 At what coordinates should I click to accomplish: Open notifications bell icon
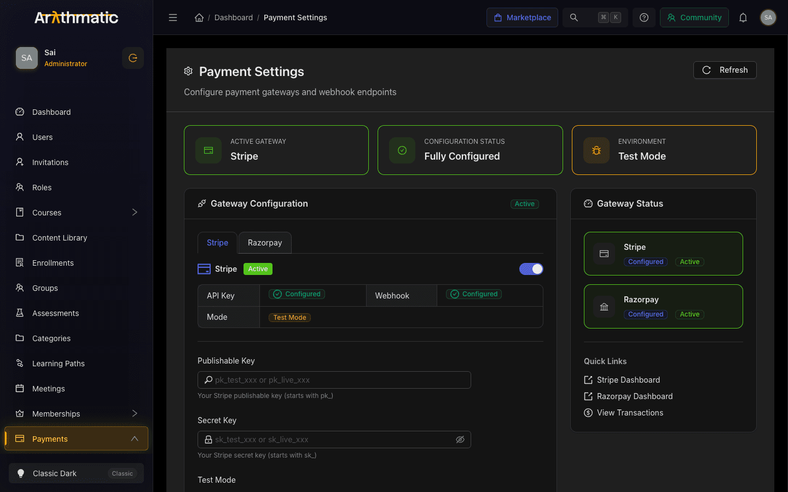point(743,17)
